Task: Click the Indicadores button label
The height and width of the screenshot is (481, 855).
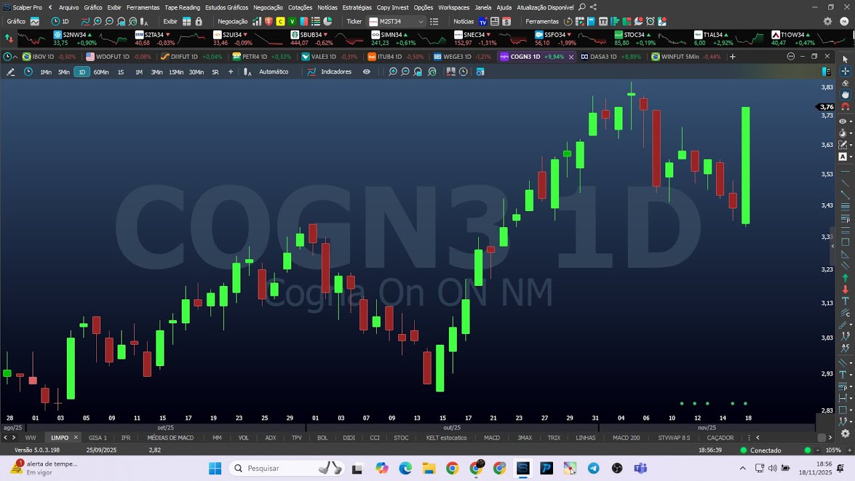Action: pos(336,72)
